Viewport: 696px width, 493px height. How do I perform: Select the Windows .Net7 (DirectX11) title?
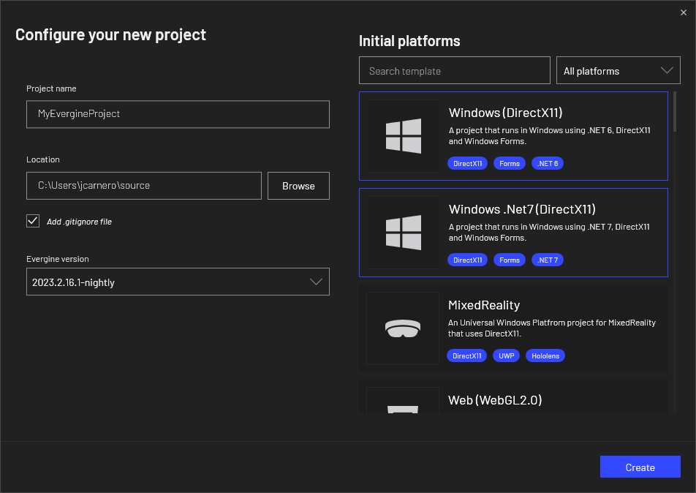pyautogui.click(x=522, y=209)
